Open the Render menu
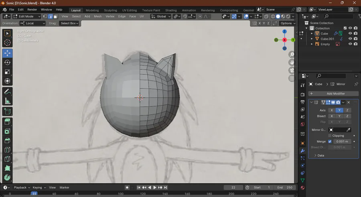Image resolution: width=361 pixels, height=197 pixels. pyautogui.click(x=32, y=10)
